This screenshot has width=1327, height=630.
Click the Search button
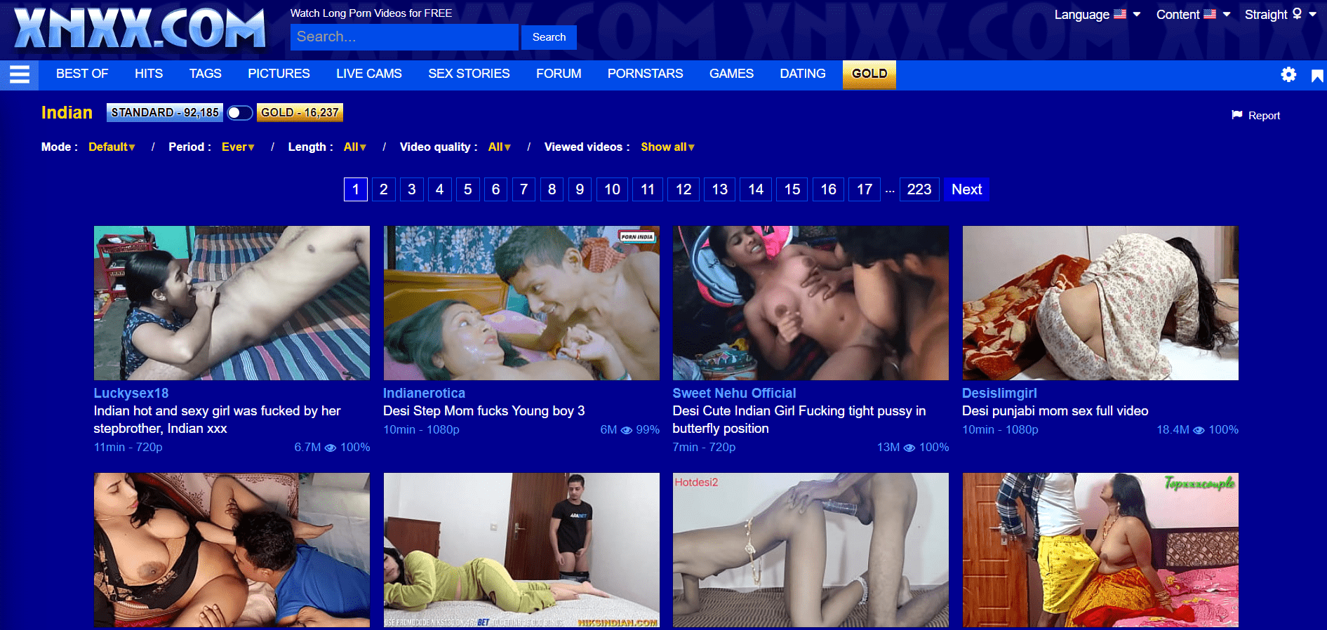coord(549,37)
